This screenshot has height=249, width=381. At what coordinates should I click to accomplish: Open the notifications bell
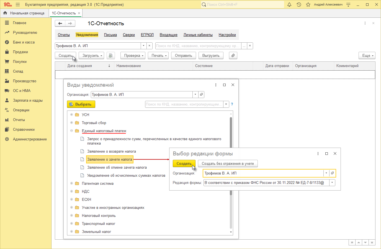289,4
